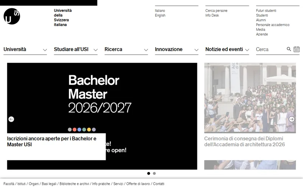Open the Media link

point(261,29)
